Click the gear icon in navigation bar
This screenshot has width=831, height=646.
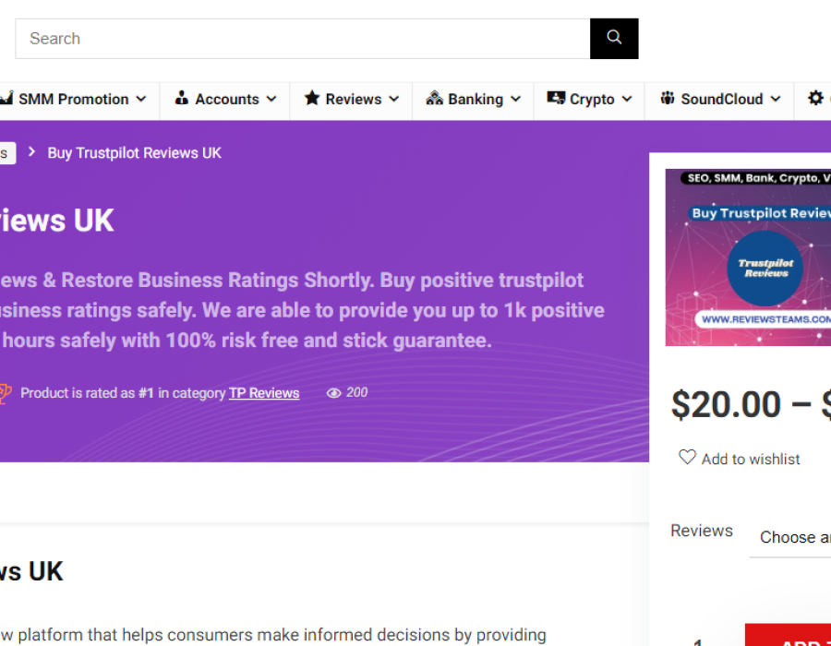(815, 98)
